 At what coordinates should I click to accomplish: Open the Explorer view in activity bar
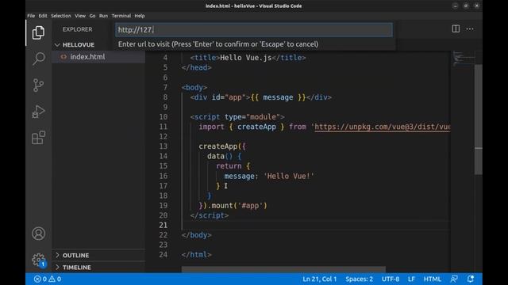click(x=38, y=32)
